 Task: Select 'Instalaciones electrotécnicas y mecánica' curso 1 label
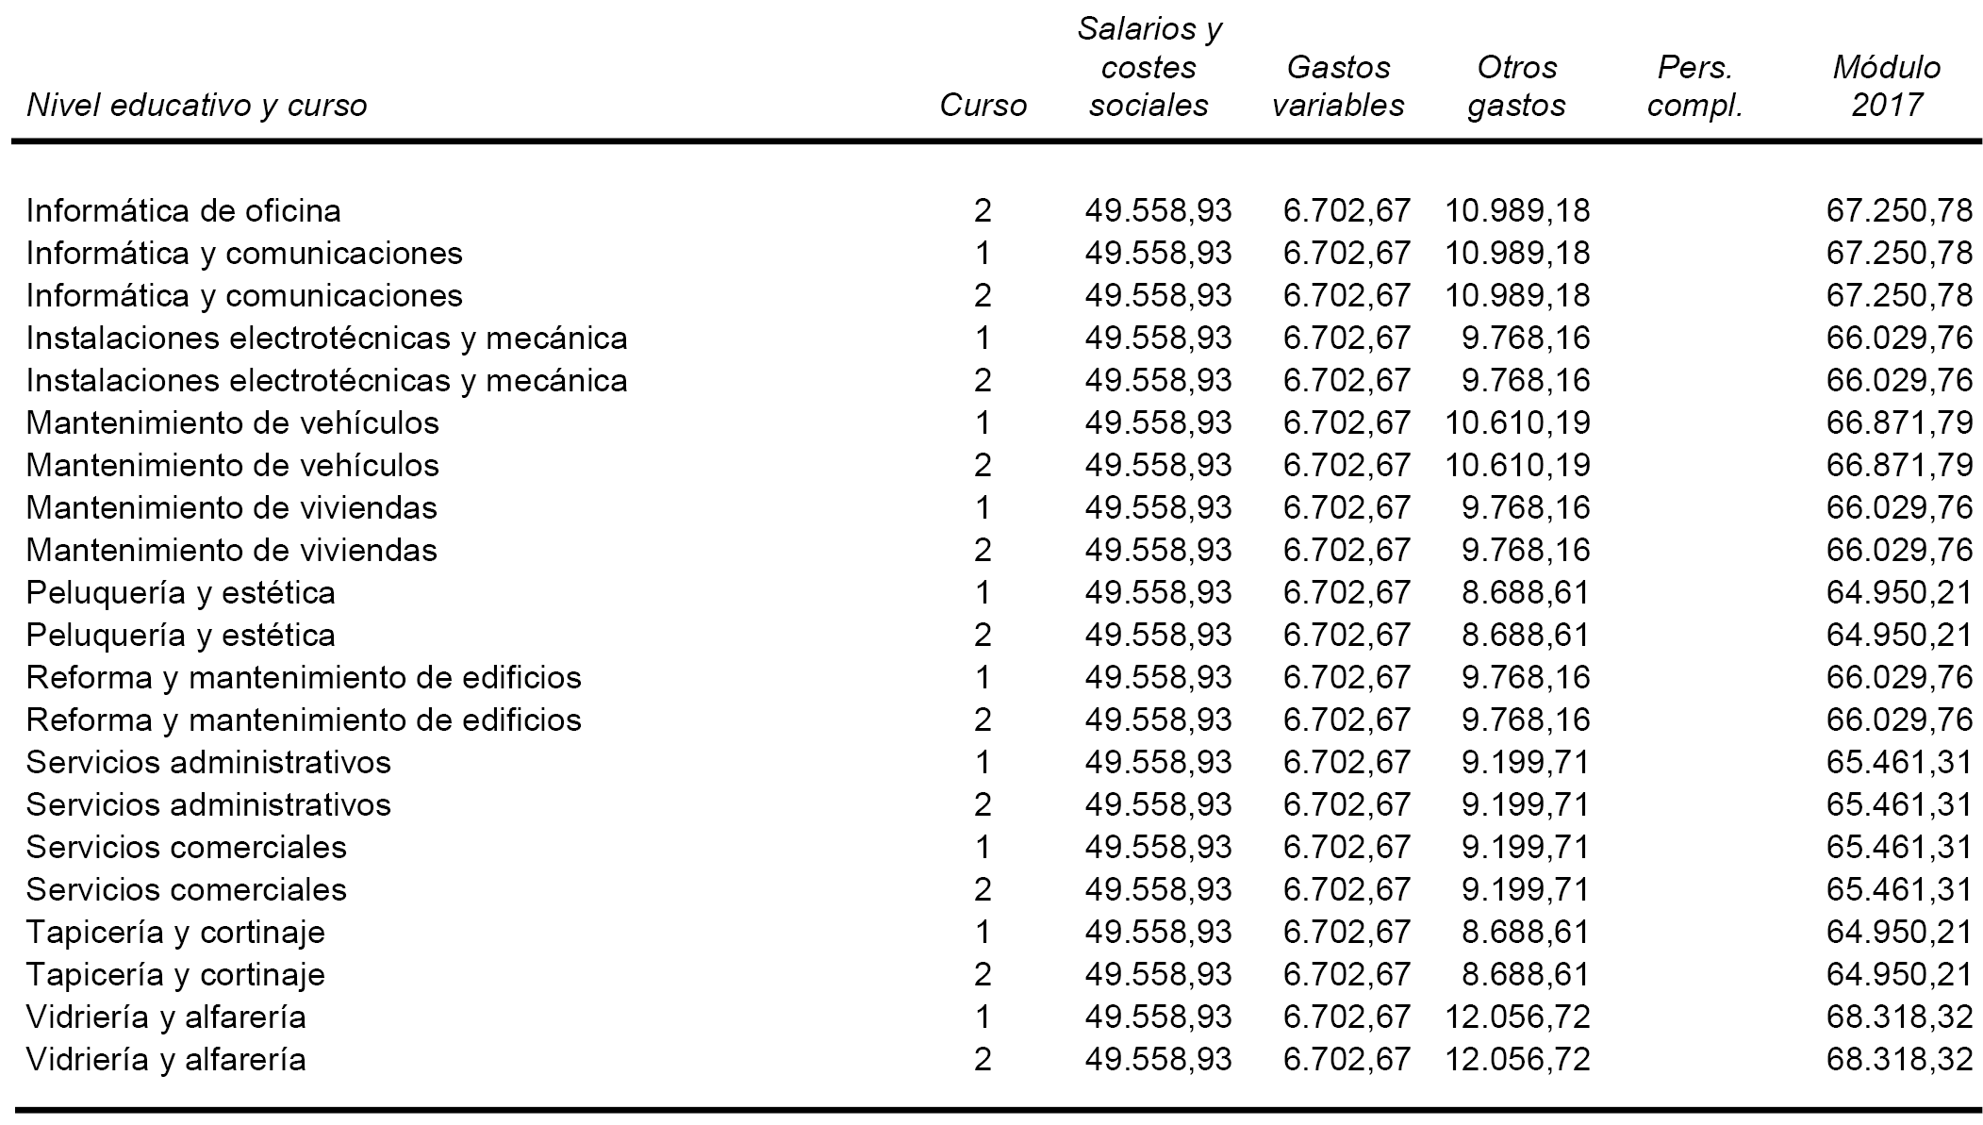327,338
